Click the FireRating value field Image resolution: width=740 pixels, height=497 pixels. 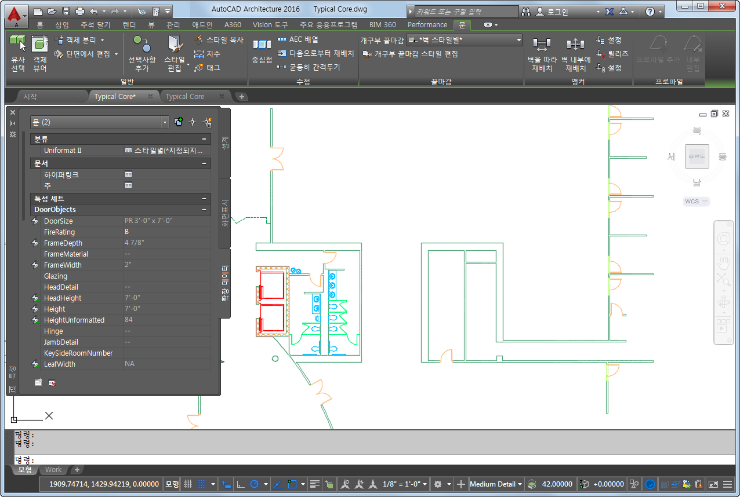(x=166, y=232)
